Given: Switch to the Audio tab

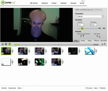Looking at the screenshot, I should click(83, 41).
